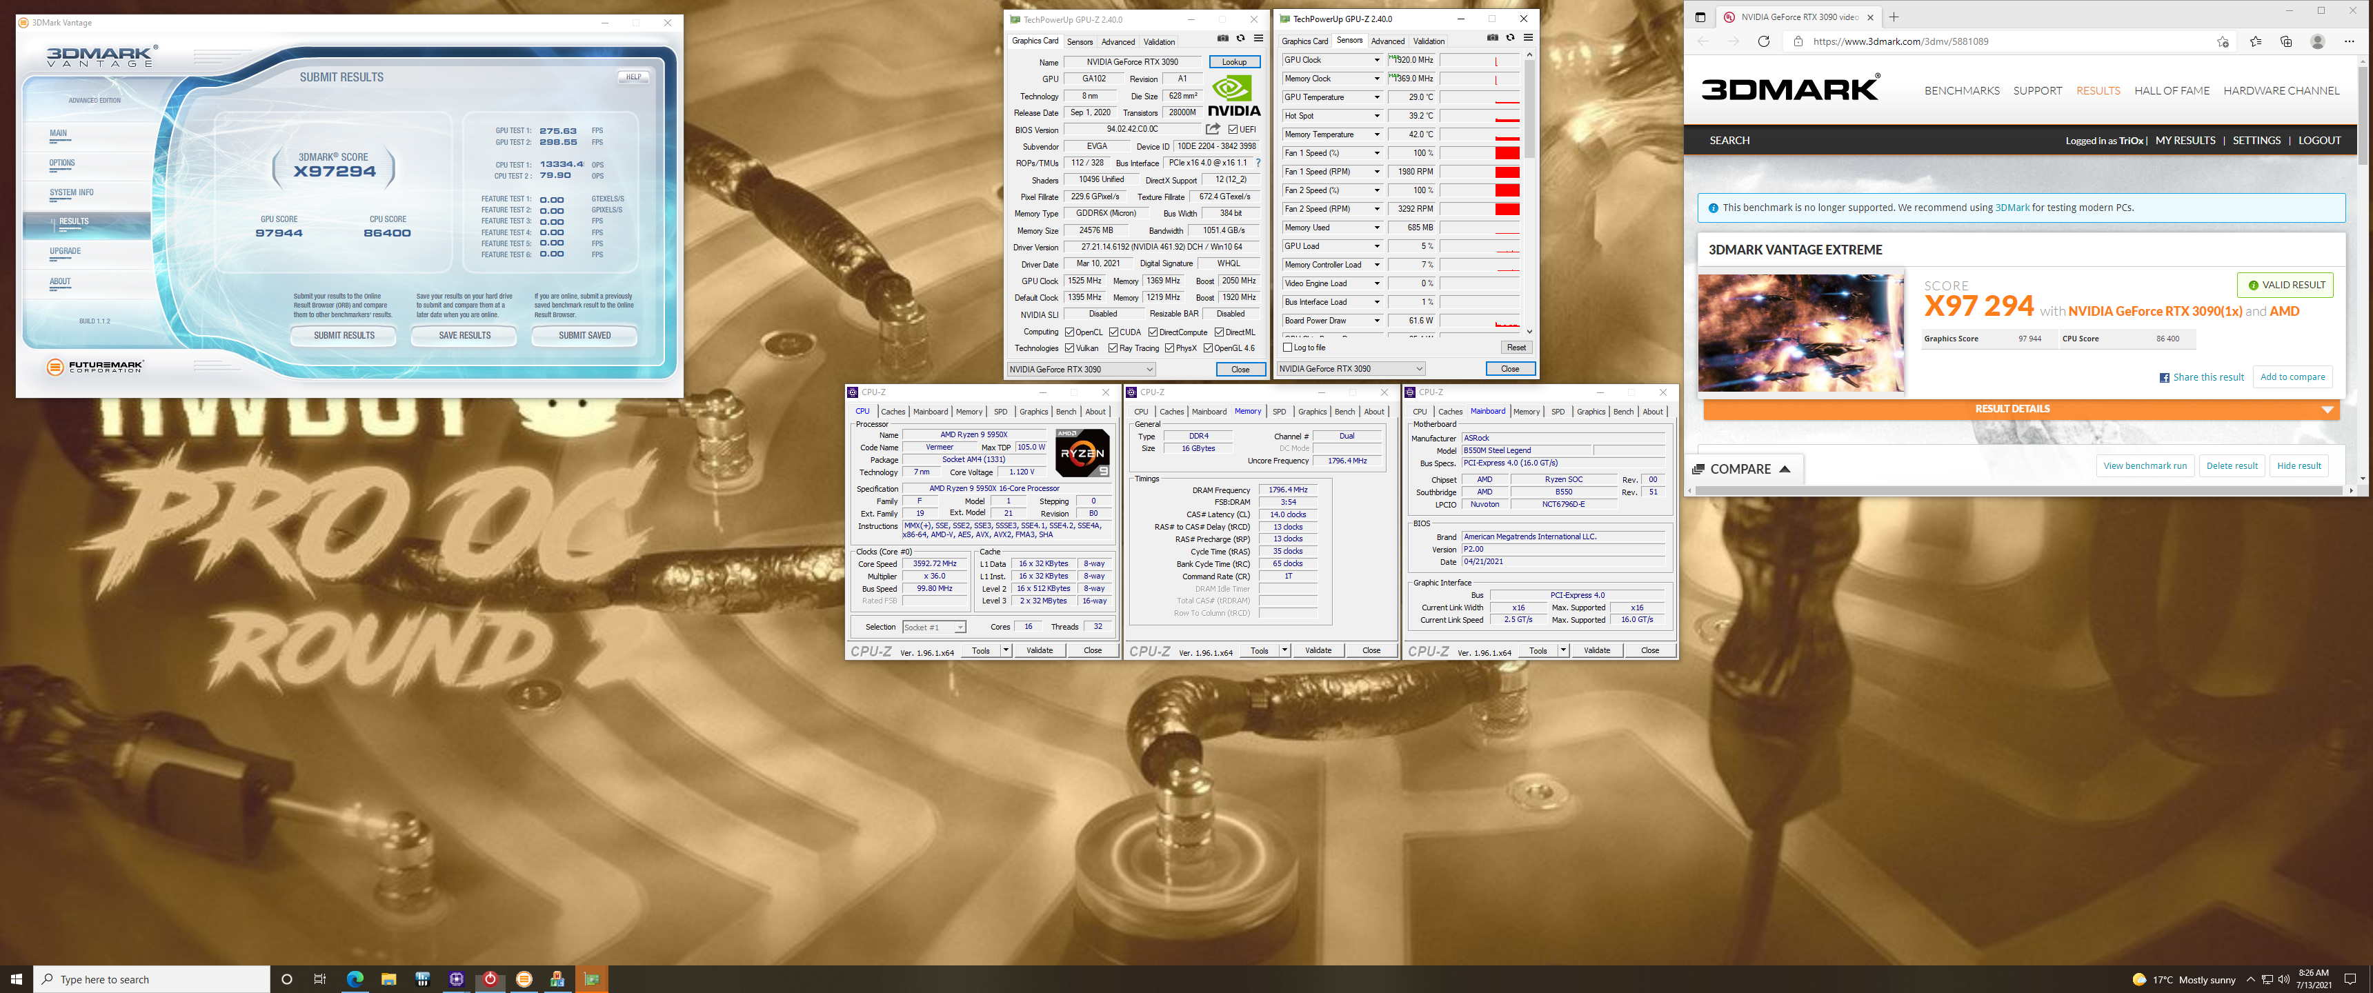Switch to Advanced tab in GPU-Z Graphics Card window
This screenshot has height=993, width=2373.
point(1118,41)
